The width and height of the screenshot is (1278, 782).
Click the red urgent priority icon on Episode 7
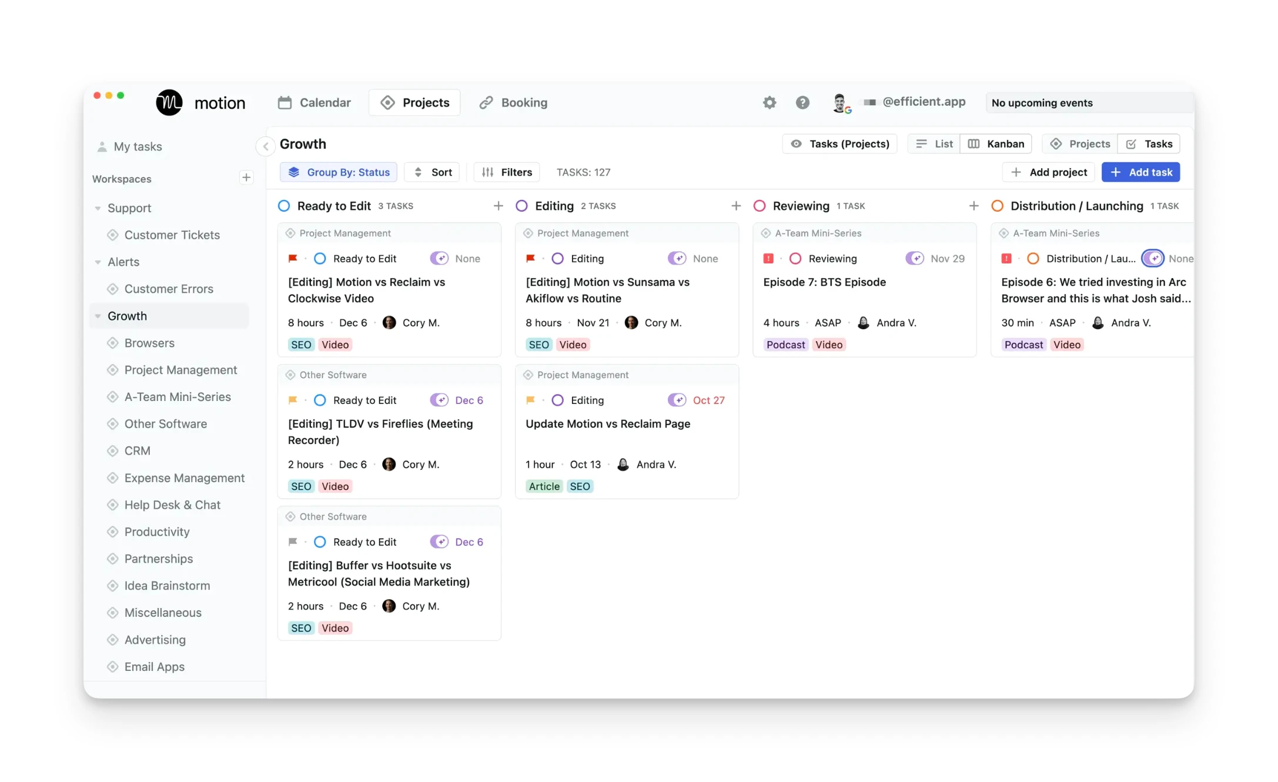[768, 259]
